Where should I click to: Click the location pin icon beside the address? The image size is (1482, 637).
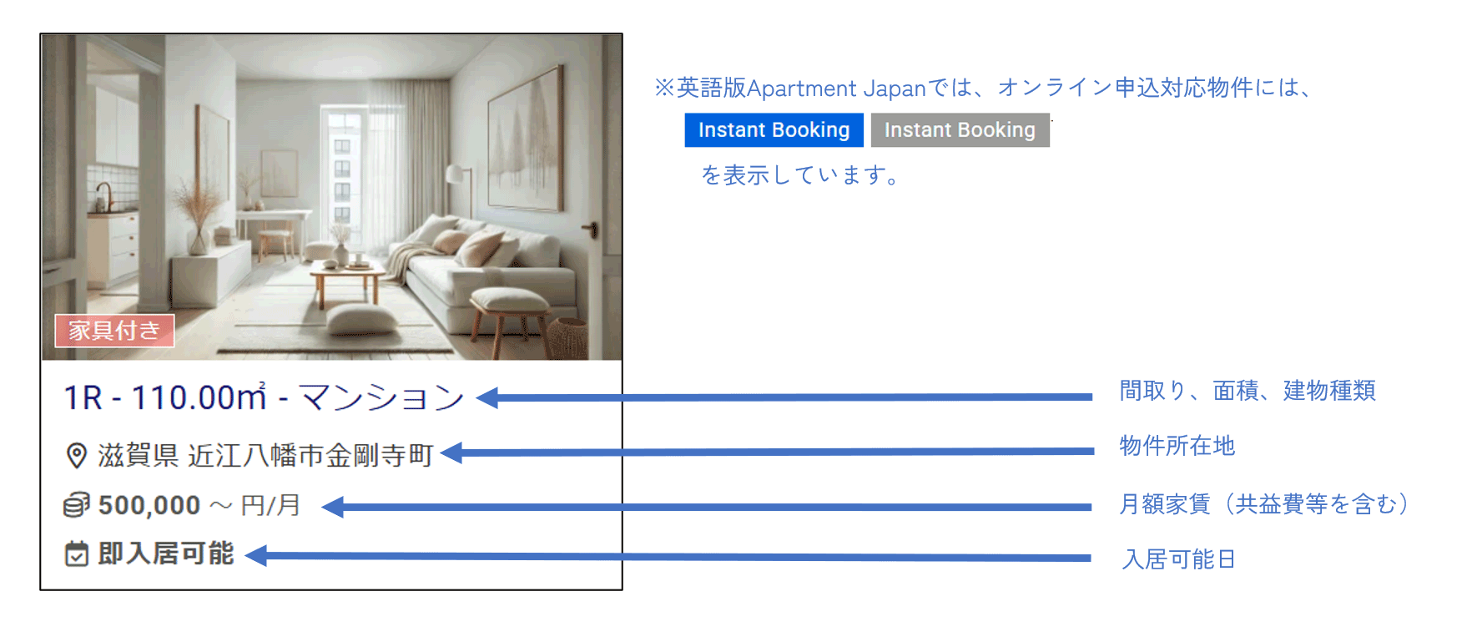pos(76,456)
